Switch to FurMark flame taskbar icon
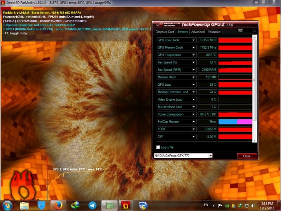This screenshot has width=281, height=211. tap(125, 205)
